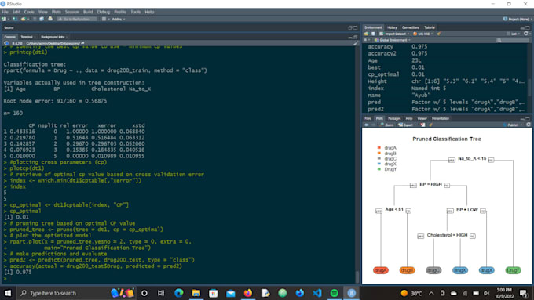
Task: Open the Import Dataset dropdown
Action: [x=395, y=34]
